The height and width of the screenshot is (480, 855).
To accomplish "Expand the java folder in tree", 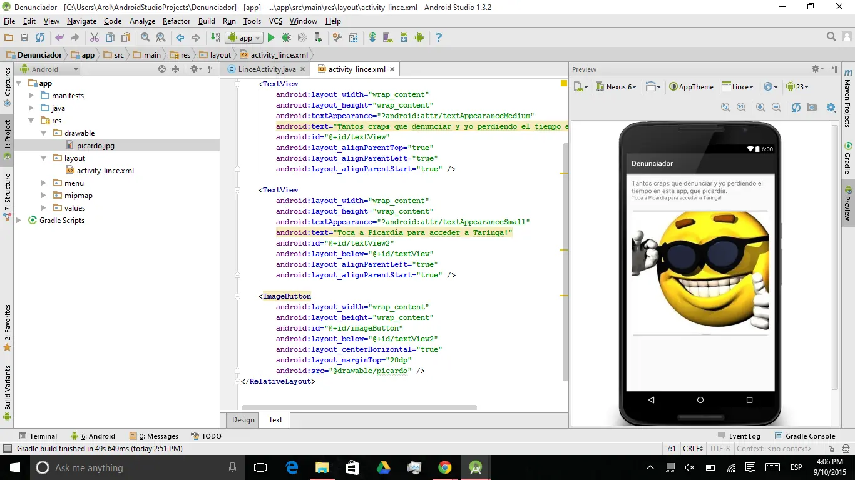I will (x=31, y=108).
